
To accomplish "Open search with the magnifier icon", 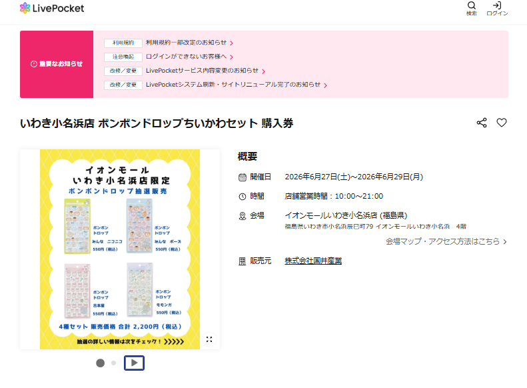I will click(472, 9).
